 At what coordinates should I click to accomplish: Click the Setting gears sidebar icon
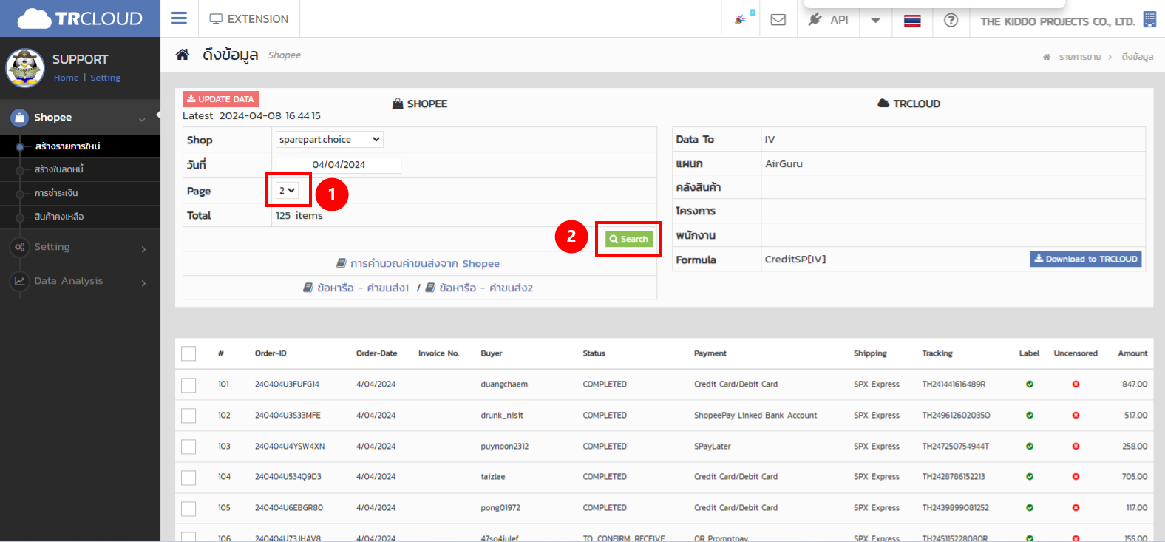point(19,247)
